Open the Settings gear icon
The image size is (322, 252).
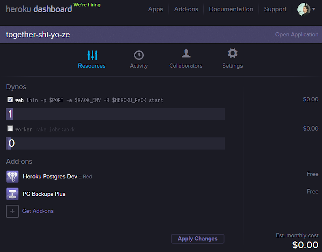point(232,53)
